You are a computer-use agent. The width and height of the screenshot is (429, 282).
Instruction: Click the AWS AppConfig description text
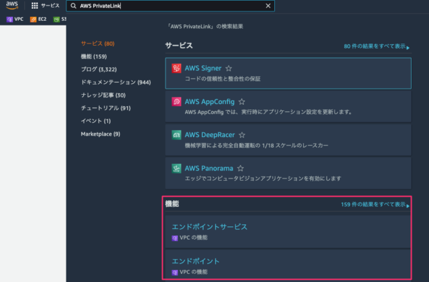[268, 112]
